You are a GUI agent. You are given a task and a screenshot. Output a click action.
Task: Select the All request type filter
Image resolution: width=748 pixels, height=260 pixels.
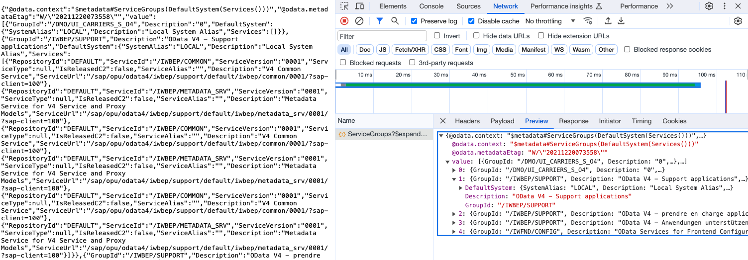pyautogui.click(x=344, y=49)
